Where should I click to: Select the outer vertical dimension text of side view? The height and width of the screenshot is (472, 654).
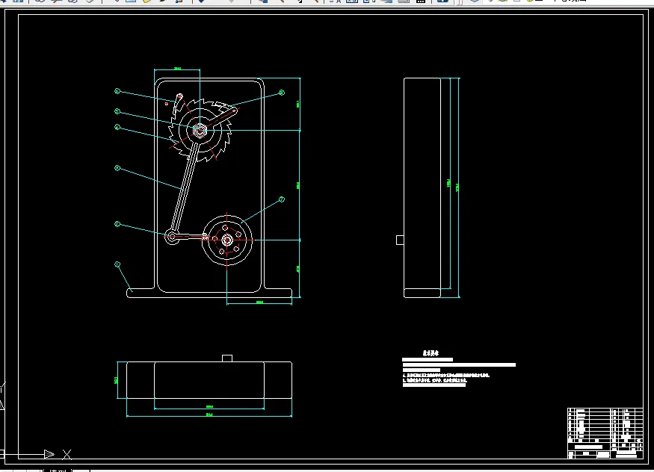(457, 188)
